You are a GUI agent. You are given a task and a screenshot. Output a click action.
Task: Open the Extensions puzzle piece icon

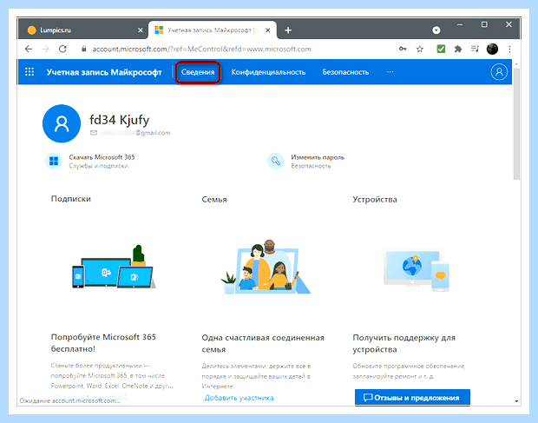tap(458, 50)
